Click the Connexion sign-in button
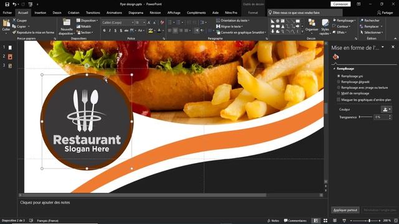 [x=340, y=4]
